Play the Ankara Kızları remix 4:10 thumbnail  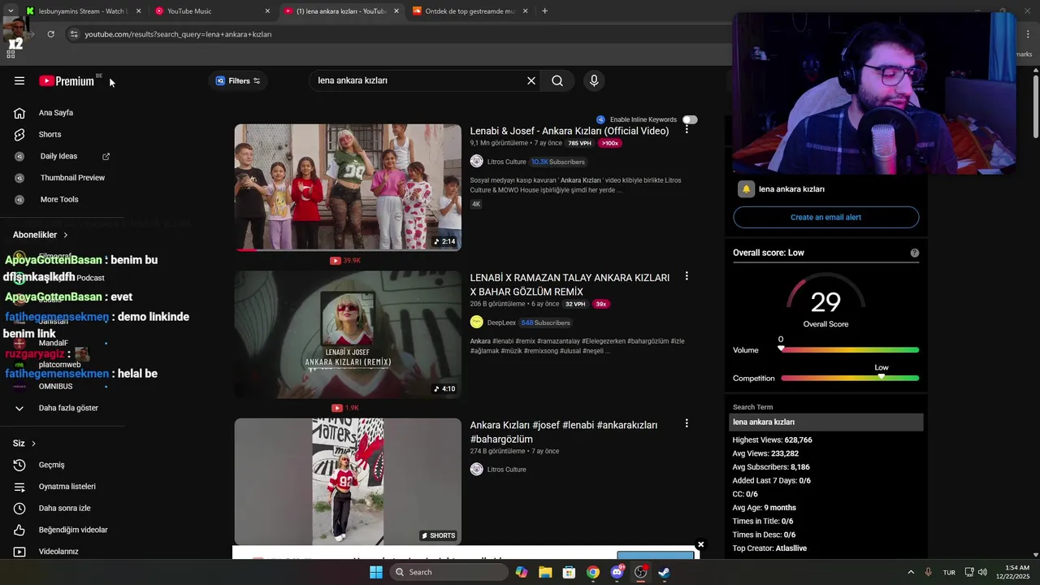pos(348,335)
